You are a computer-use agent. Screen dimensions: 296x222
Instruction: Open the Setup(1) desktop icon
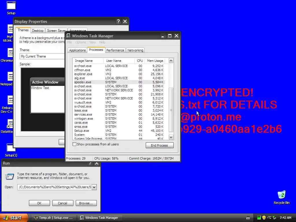11,150
